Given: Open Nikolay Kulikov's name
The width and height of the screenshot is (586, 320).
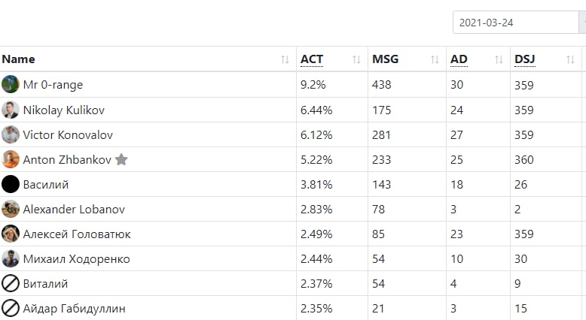Looking at the screenshot, I should [63, 110].
